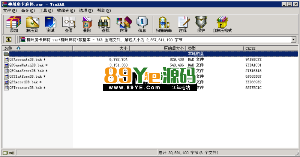Image resolution: width=300 pixels, height=157 pixels.
Task: Click the QPPlatformDB.bak file name
Action: click(25, 76)
